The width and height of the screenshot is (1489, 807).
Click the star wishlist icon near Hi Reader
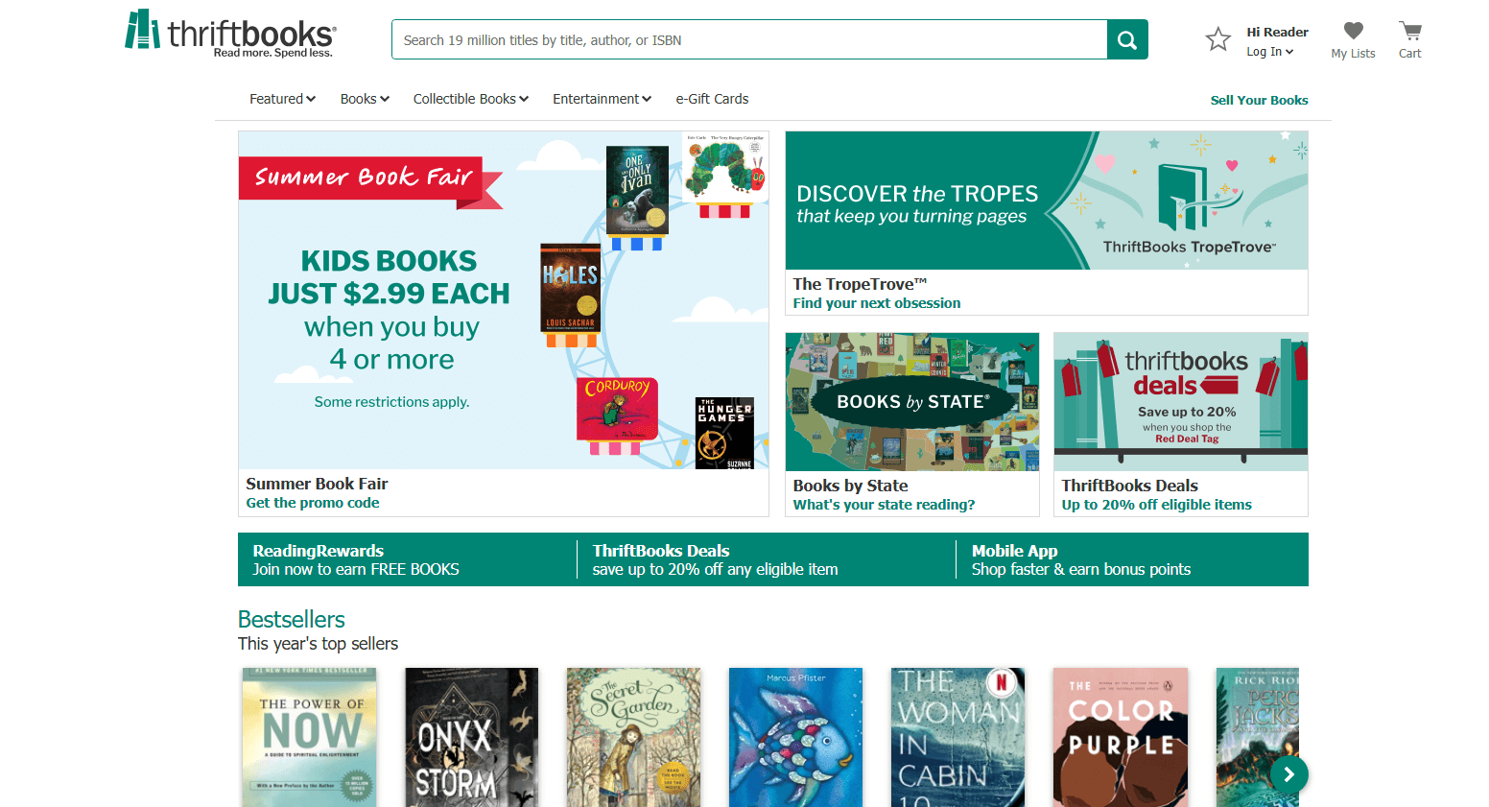[1217, 39]
